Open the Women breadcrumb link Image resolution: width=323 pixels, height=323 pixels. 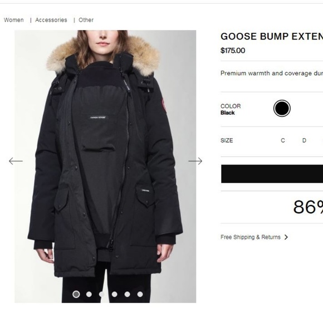click(14, 20)
